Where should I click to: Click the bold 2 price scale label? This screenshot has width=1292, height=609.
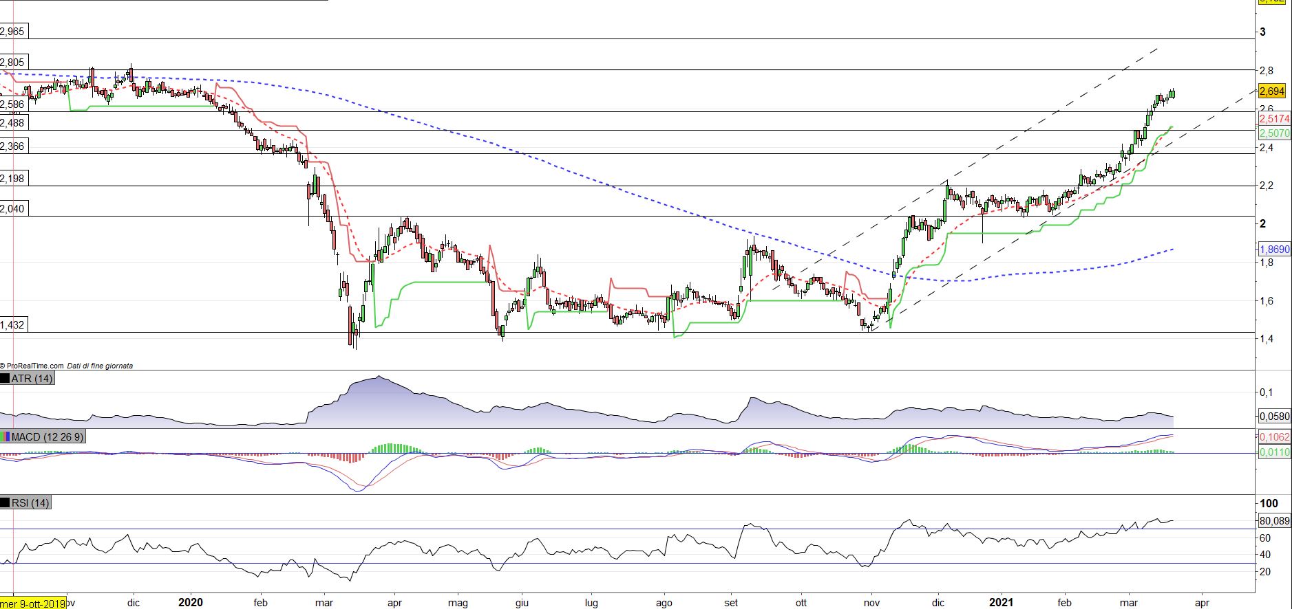[1262, 224]
